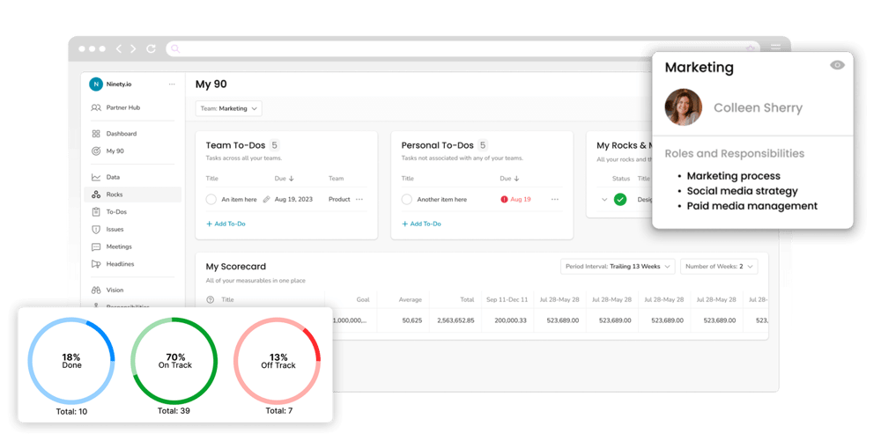Click the Sep 11-Dec 11 column header

tap(507, 299)
